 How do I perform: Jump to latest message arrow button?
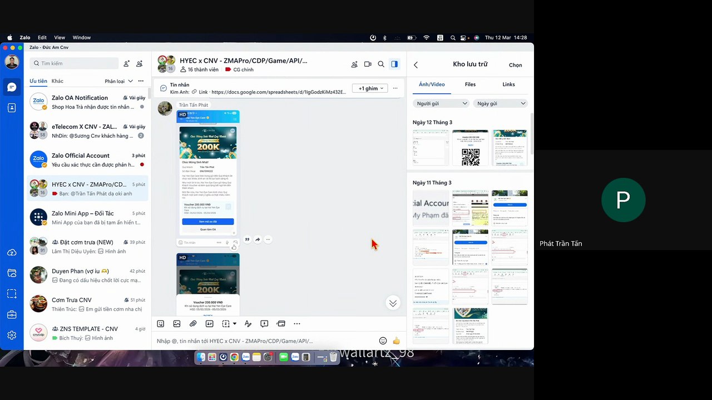pyautogui.click(x=393, y=303)
